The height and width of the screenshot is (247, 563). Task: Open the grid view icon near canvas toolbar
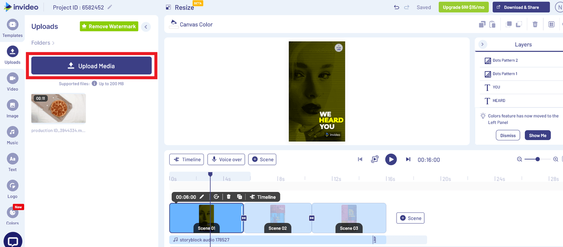551,24
